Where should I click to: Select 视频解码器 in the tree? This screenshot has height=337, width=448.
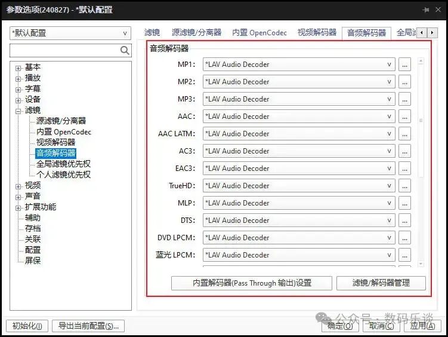pos(55,142)
